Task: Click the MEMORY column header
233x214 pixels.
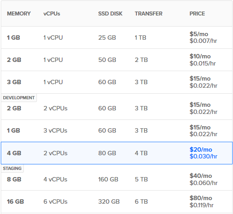Action: 19,13
